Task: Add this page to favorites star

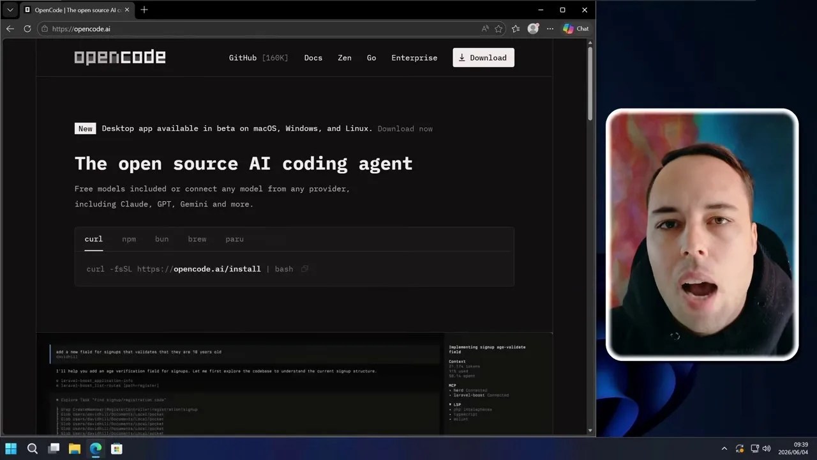Action: [x=498, y=29]
